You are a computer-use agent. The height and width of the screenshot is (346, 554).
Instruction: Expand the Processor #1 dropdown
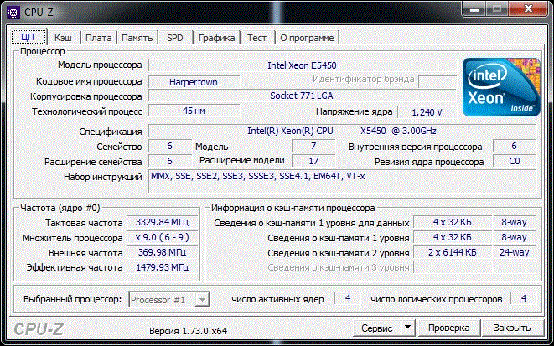168,299
